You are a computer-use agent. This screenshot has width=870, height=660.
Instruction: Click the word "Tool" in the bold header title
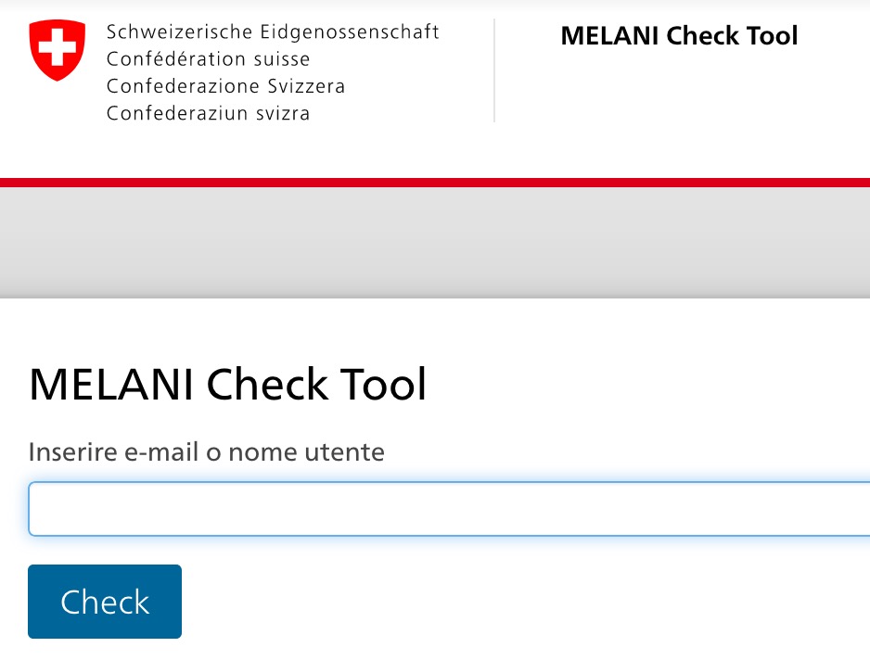click(x=772, y=36)
